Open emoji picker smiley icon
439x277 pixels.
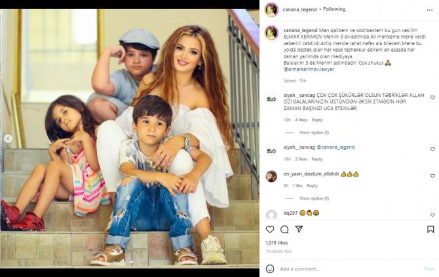270,269
